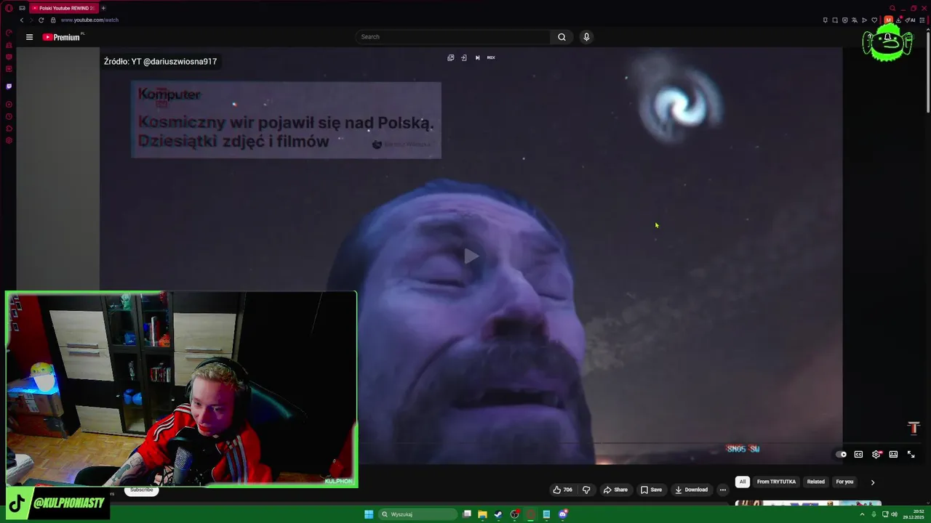Open the browser AI assistant button
Viewport: 931px width, 523px height.
(911, 20)
